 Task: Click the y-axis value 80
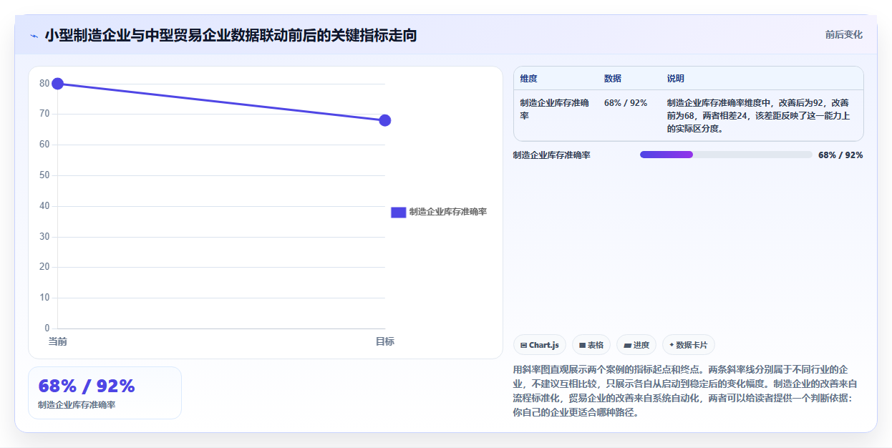[44, 84]
